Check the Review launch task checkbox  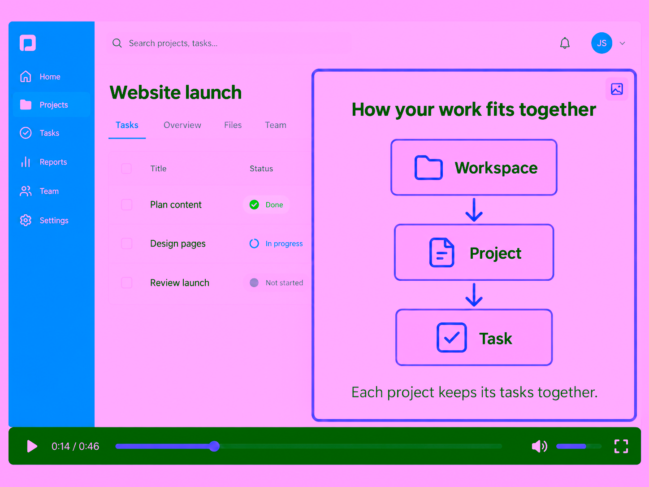coord(126,283)
